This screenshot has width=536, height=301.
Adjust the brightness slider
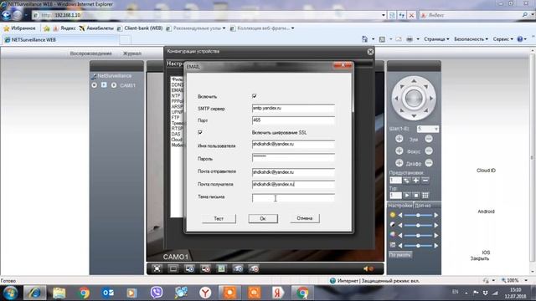418,216
